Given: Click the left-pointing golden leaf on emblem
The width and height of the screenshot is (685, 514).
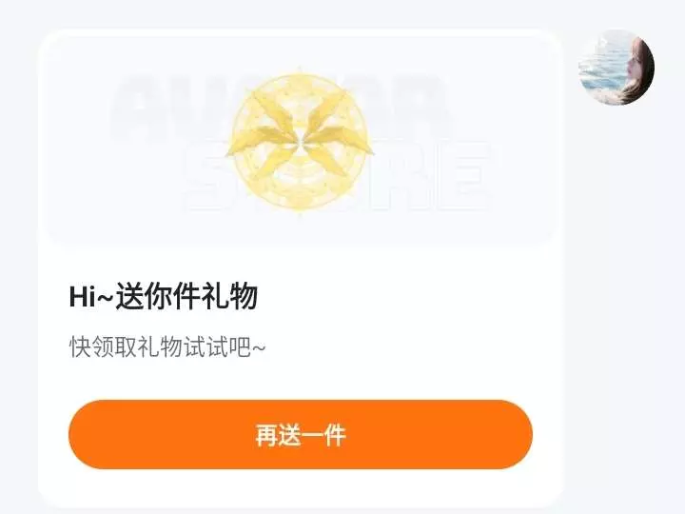Looking at the screenshot, I should (x=256, y=141).
